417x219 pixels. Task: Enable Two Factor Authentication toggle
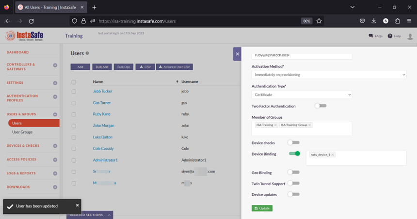(x=320, y=106)
